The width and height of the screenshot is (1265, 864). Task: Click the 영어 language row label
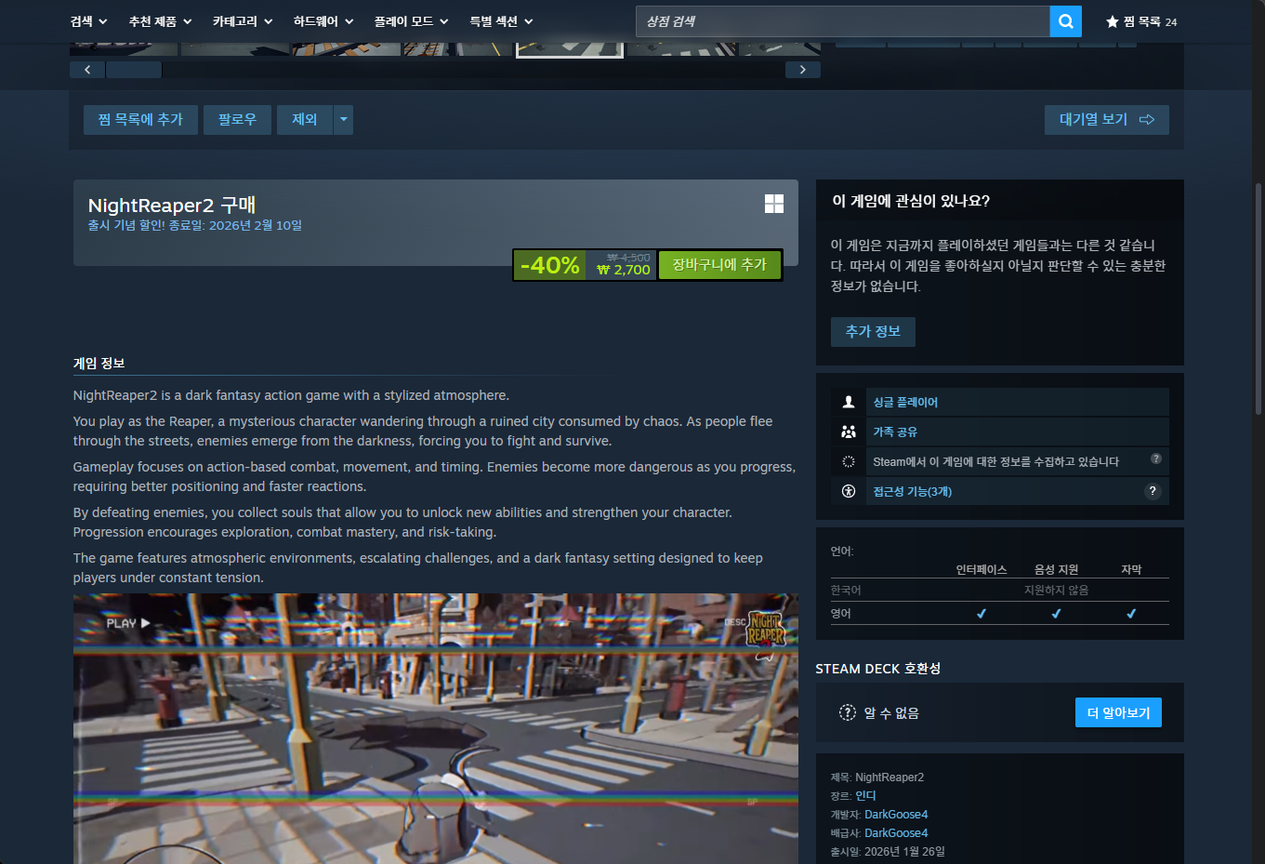(840, 614)
